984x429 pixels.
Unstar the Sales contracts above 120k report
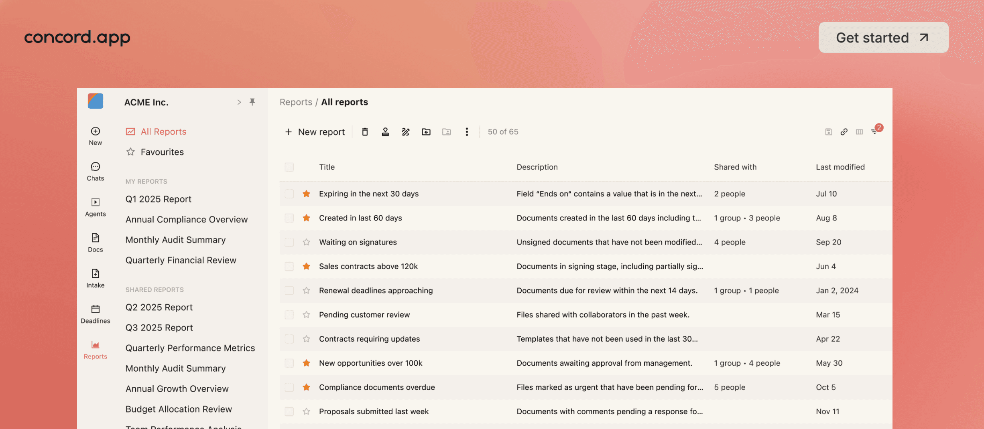click(306, 266)
